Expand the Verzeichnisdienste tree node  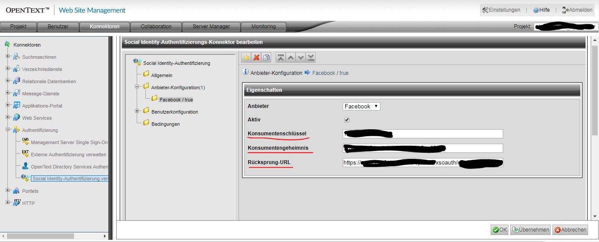7,69
